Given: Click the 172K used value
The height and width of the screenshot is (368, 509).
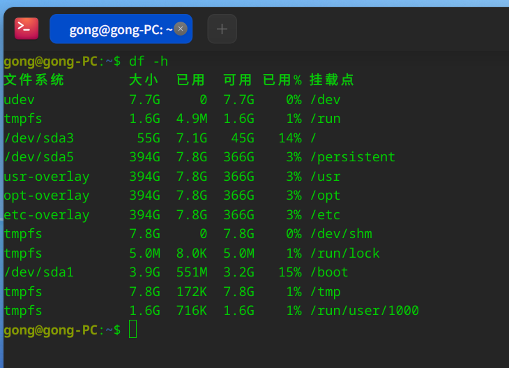Looking at the screenshot, I should tap(192, 292).
